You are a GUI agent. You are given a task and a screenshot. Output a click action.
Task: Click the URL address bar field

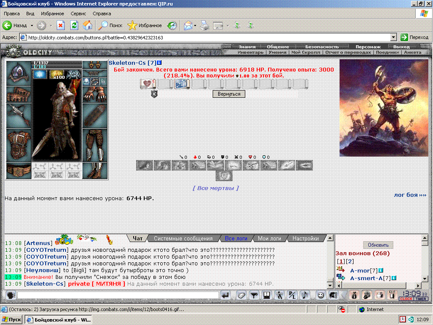click(x=209, y=37)
